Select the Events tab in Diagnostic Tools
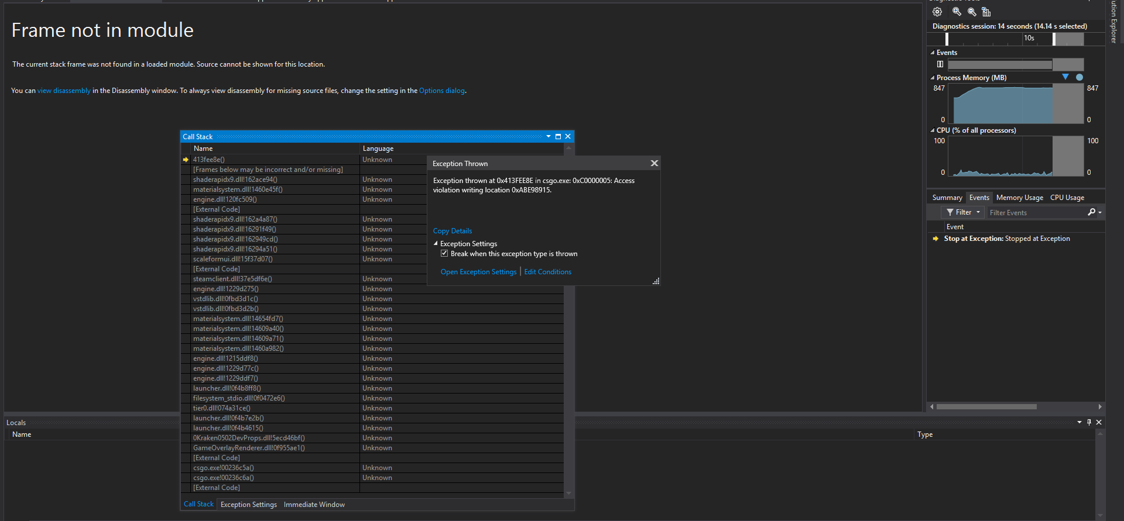This screenshot has width=1124, height=521. point(979,198)
